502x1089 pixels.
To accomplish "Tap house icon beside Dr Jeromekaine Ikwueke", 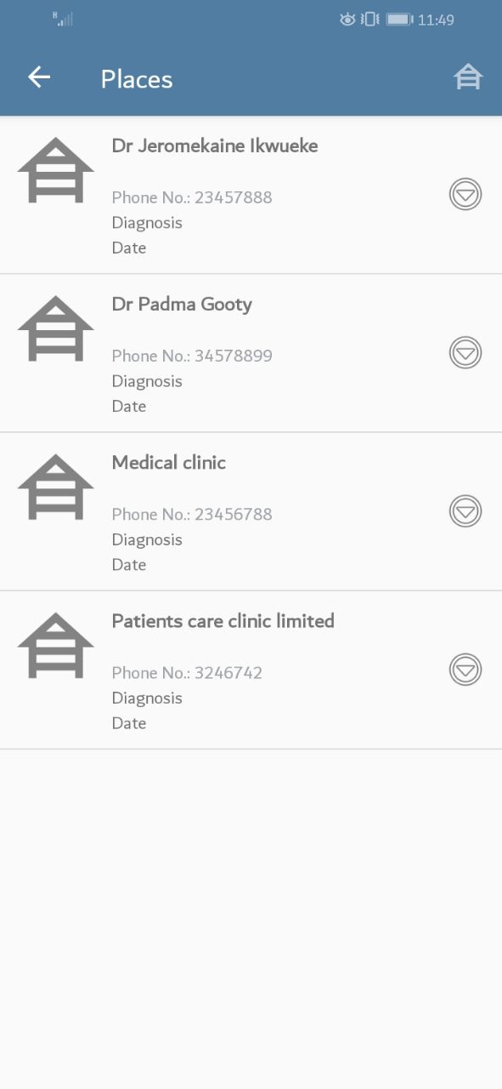I will tap(56, 170).
